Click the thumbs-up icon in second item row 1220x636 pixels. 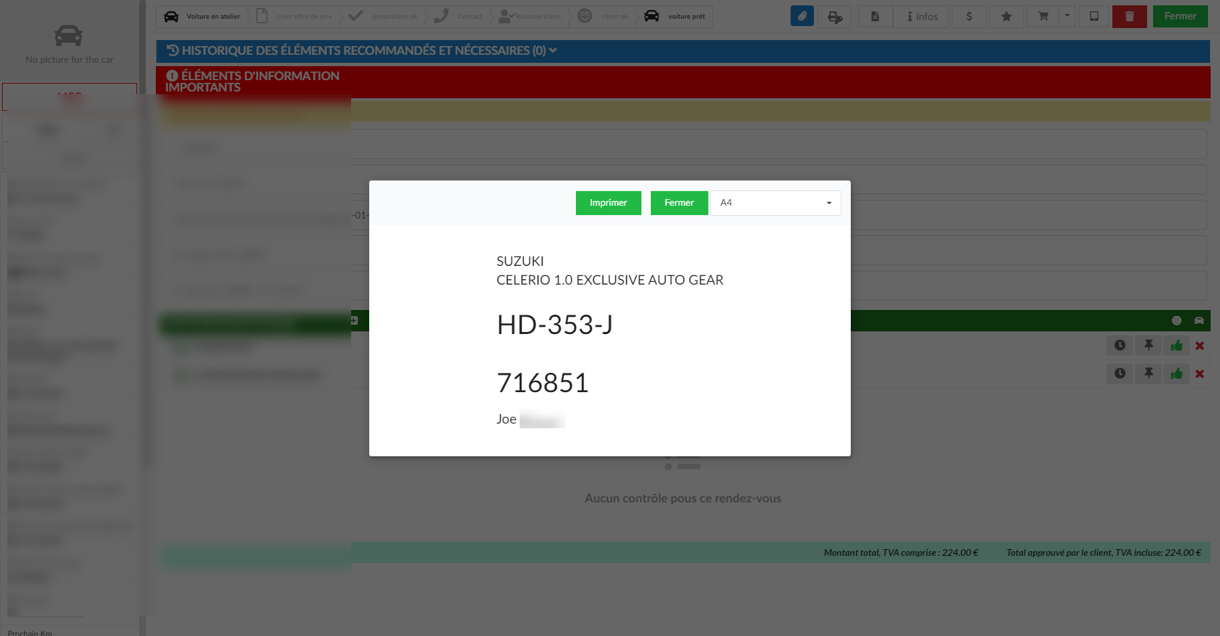(1177, 373)
